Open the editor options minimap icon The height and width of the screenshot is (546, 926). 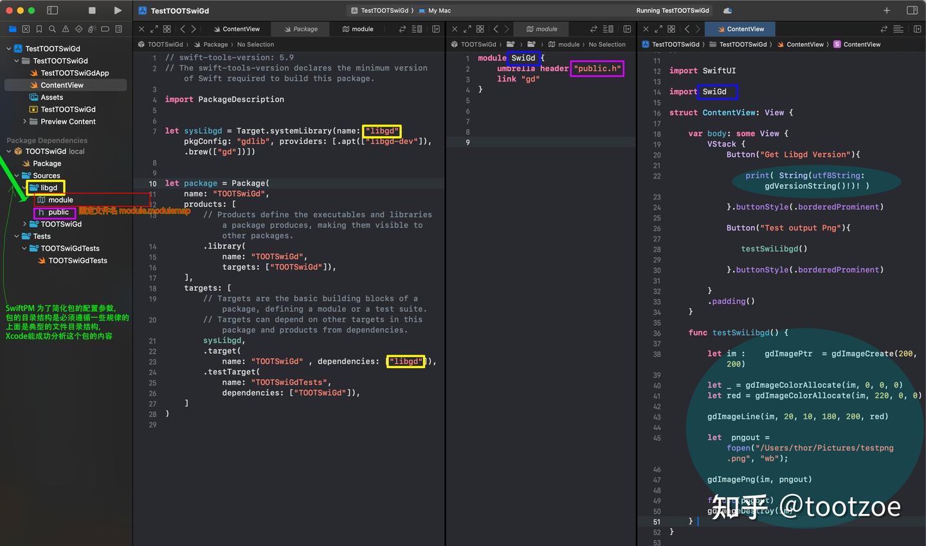417,29
